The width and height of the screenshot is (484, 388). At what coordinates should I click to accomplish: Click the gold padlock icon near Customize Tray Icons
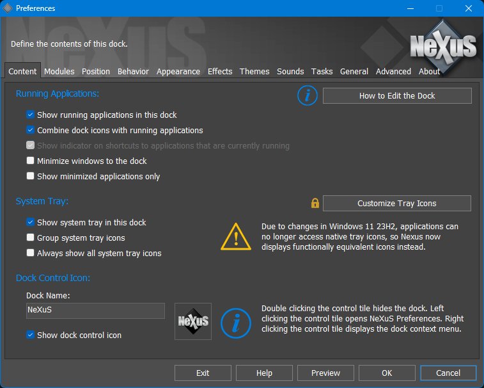coord(315,203)
